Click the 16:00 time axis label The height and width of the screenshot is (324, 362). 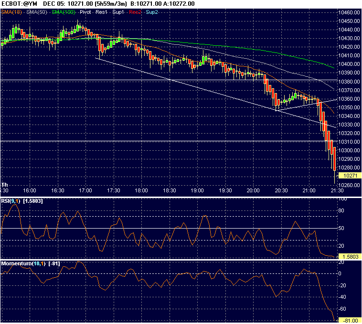tap(30, 190)
